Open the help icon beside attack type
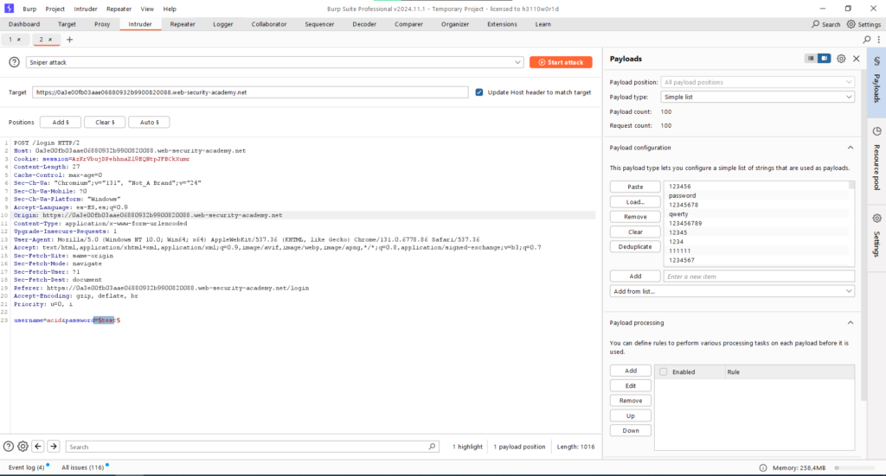The width and height of the screenshot is (886, 476). [x=14, y=62]
